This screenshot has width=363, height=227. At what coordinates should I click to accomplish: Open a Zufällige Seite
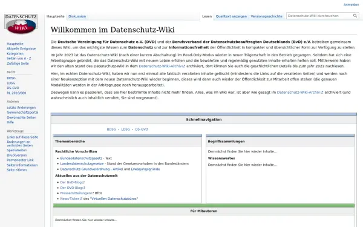[x=18, y=64]
